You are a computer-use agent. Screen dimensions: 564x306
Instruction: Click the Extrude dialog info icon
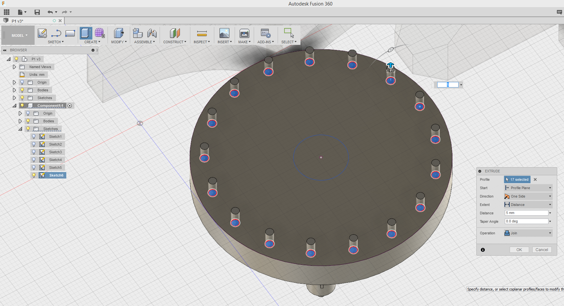click(x=483, y=250)
